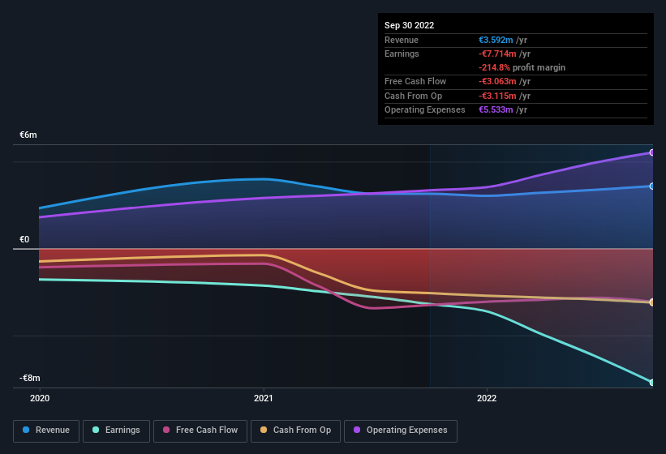Click the Cash From Op tooltip label
This screenshot has height=454, width=666.
pyautogui.click(x=413, y=96)
